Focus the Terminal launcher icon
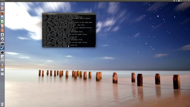 coord(2,44)
